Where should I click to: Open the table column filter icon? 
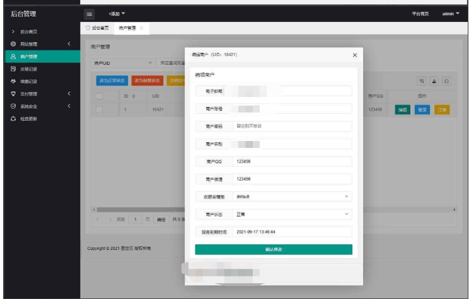[422, 81]
